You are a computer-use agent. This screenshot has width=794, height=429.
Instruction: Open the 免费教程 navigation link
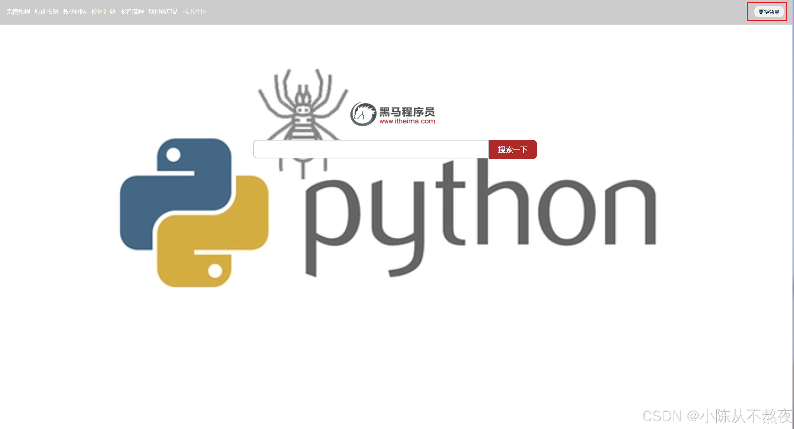(18, 12)
